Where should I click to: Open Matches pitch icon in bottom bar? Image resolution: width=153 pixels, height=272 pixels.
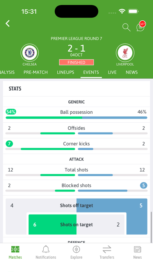[x=15, y=249]
